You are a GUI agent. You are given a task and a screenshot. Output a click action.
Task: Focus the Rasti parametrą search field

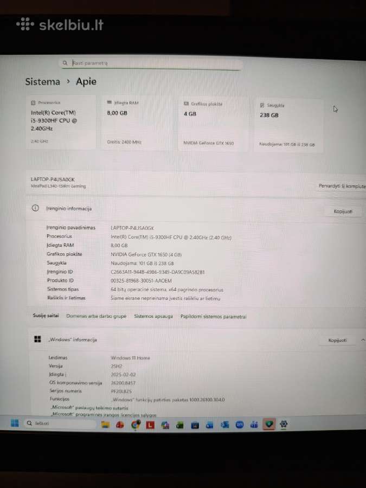pyautogui.click(x=151, y=63)
